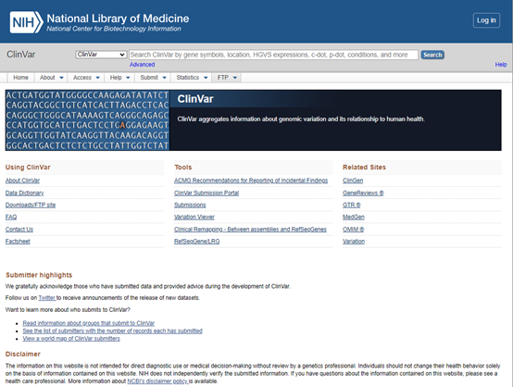Expand the Statistics menu arrow
This screenshot has width=513, height=387.
(x=206, y=78)
